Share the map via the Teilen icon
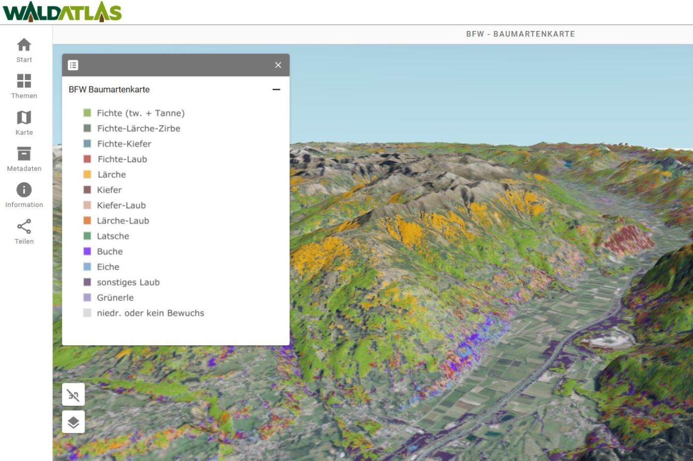693x461 pixels. pos(24,230)
